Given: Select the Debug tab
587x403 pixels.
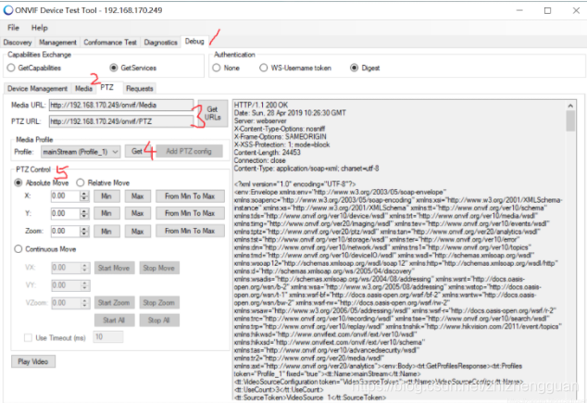Looking at the screenshot, I should pyautogui.click(x=194, y=41).
